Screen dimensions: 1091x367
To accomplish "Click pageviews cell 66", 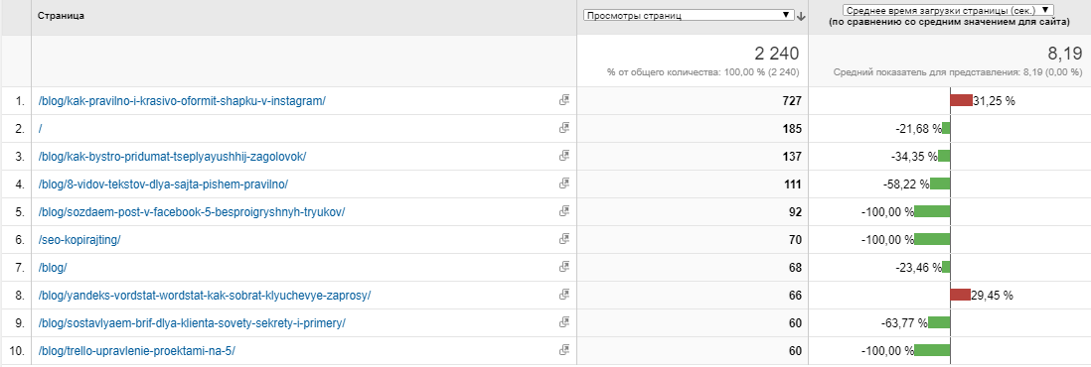I will [795, 296].
